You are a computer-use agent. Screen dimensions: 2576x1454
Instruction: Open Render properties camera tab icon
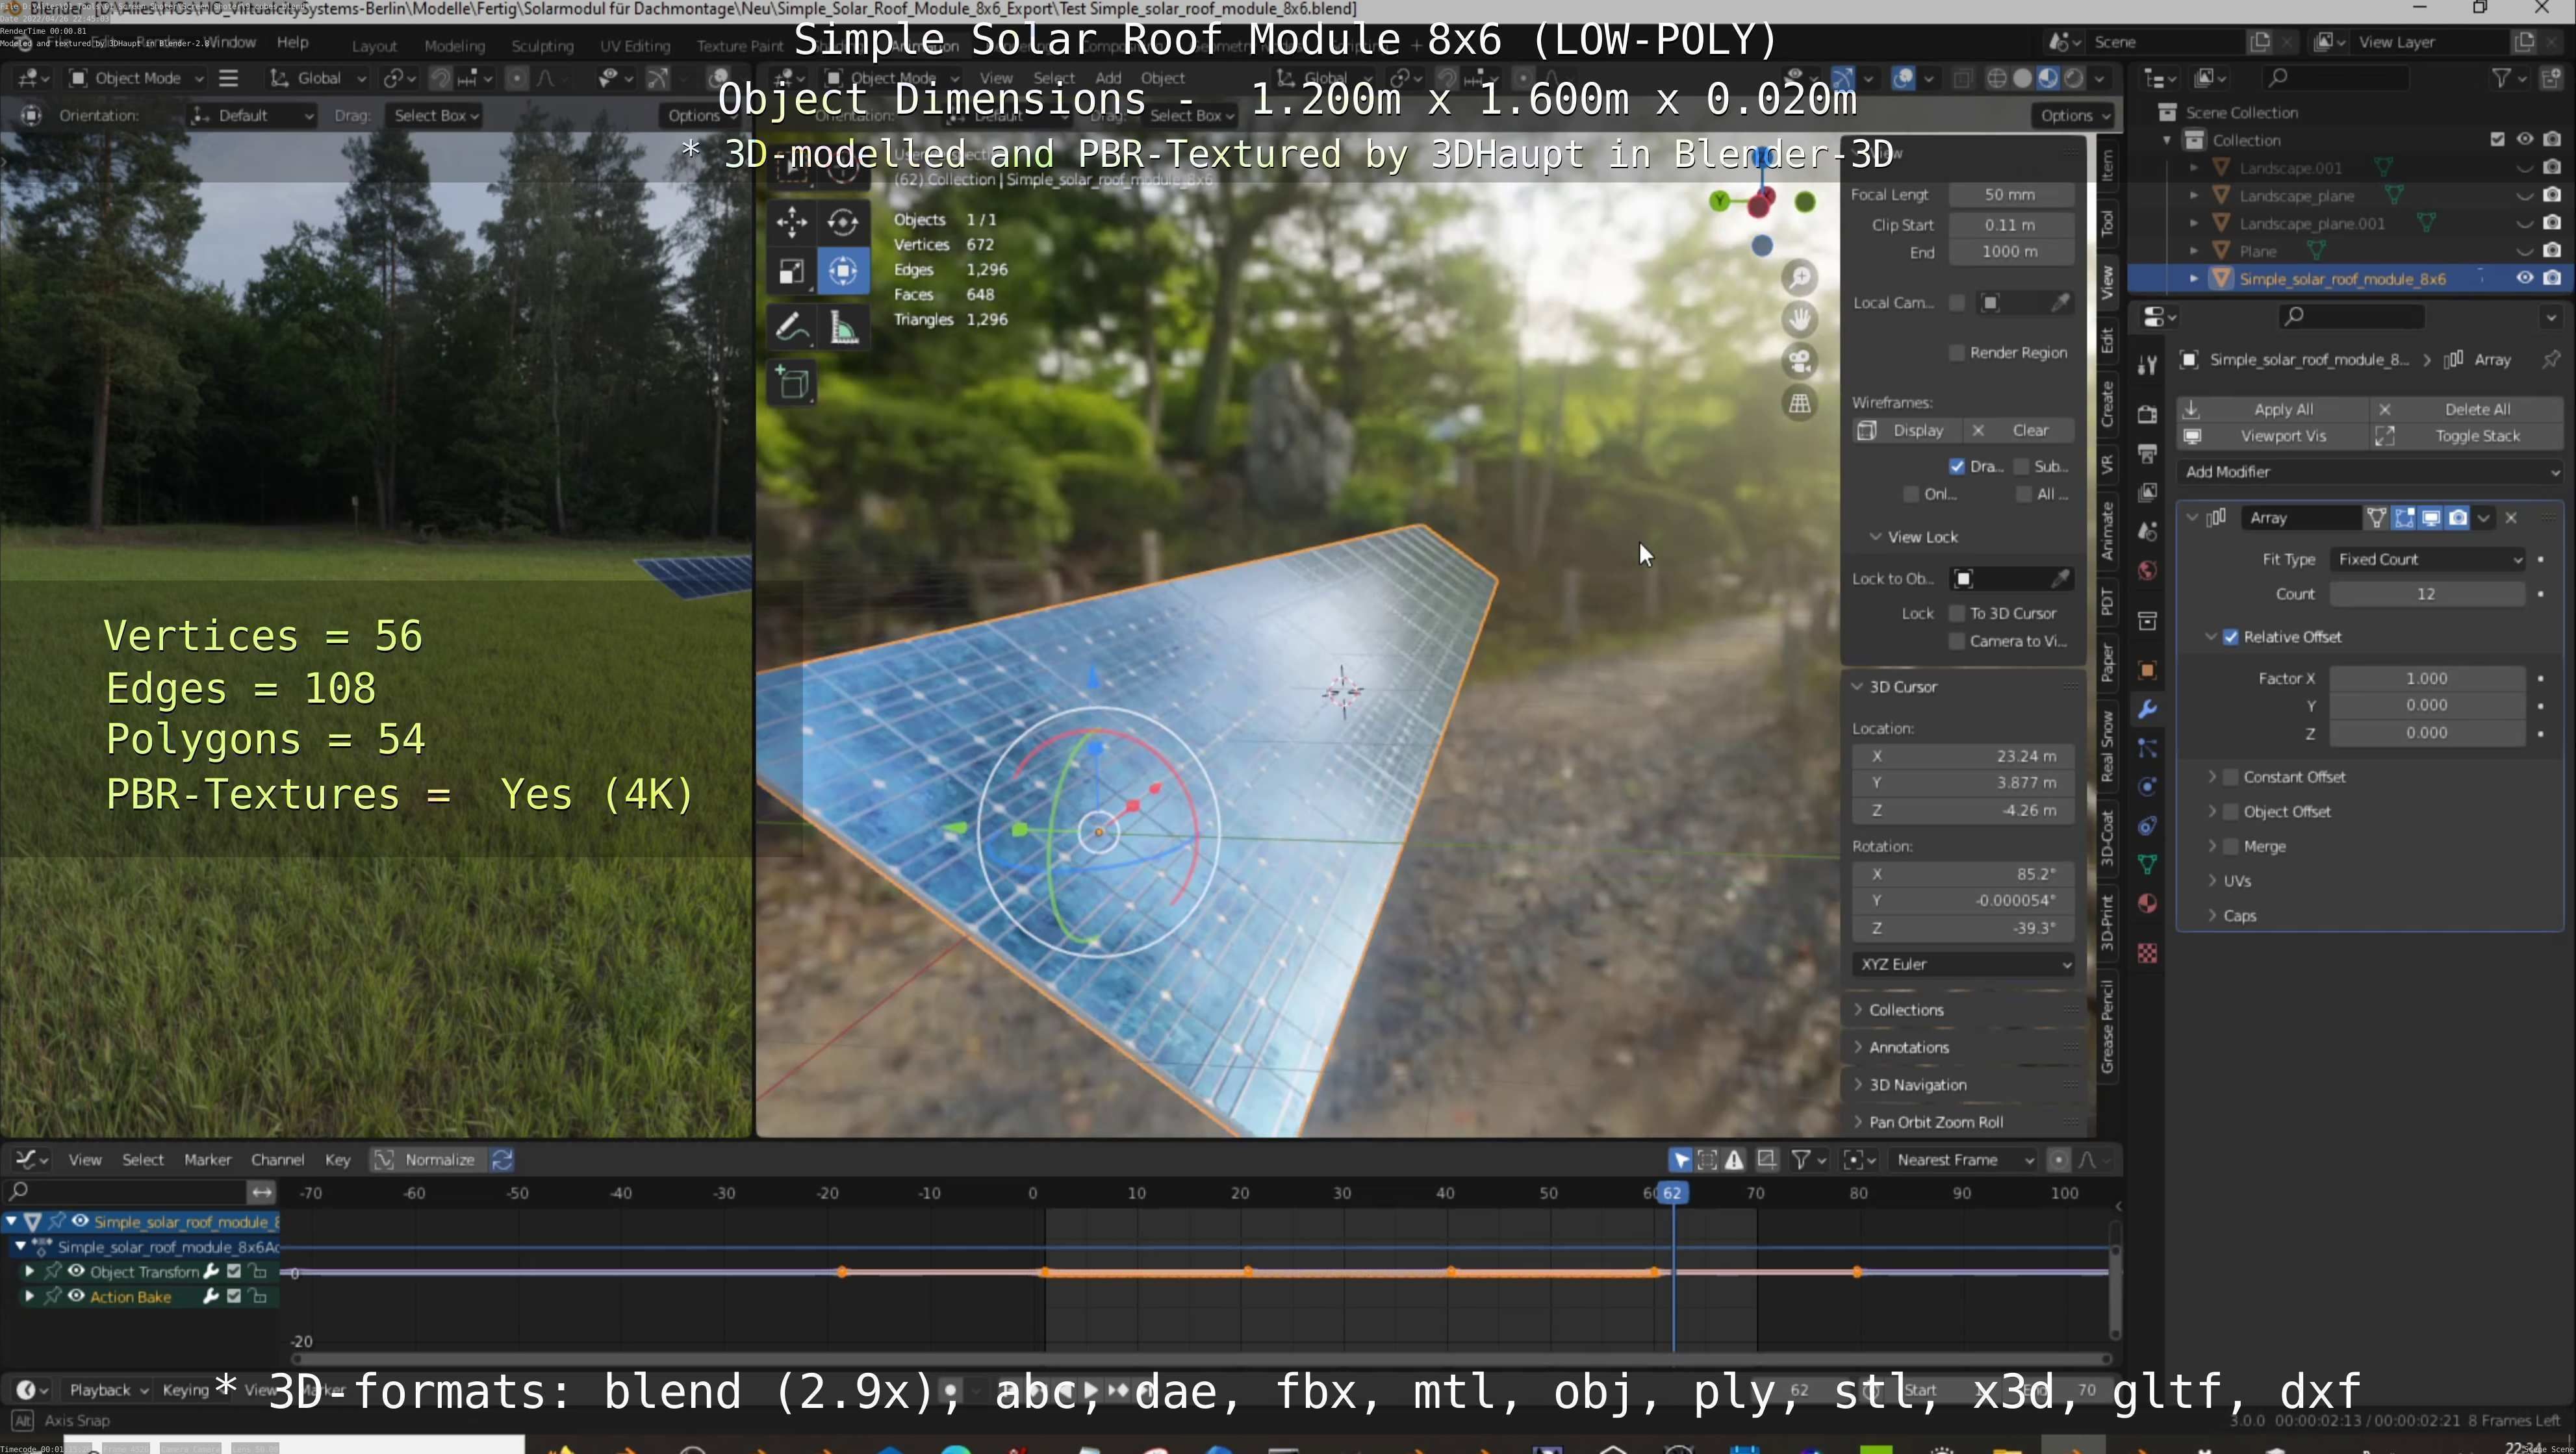click(x=2146, y=414)
